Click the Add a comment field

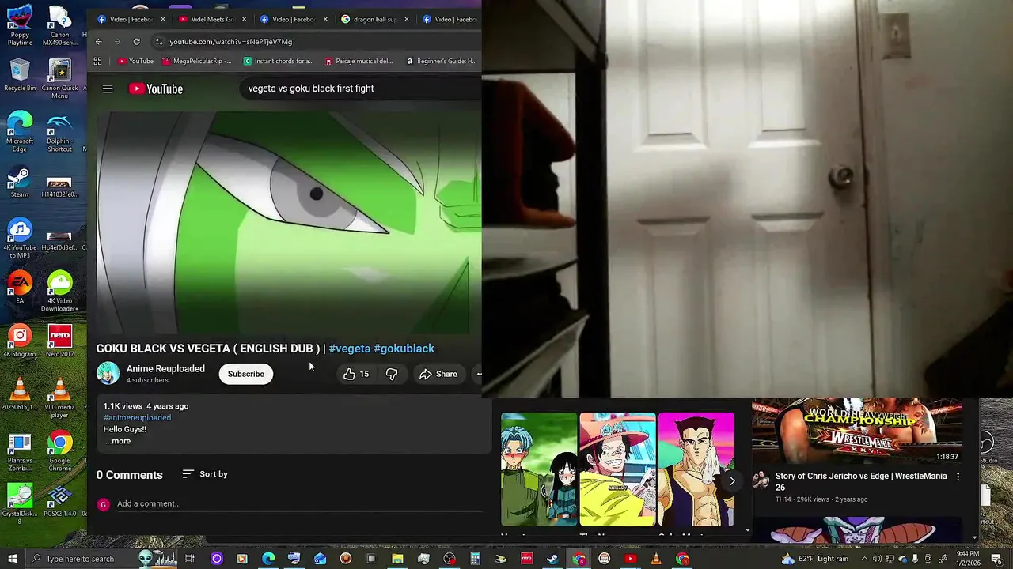point(299,503)
